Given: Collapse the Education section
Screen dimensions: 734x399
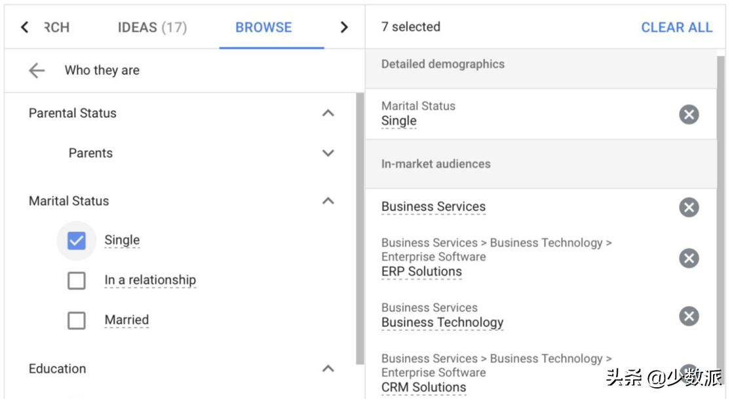Looking at the screenshot, I should click(328, 369).
